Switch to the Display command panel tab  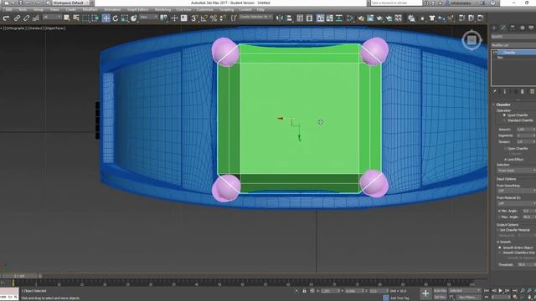[x=531, y=28]
